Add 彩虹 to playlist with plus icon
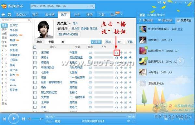This screenshot has width=195, height=125. [x=121, y=107]
